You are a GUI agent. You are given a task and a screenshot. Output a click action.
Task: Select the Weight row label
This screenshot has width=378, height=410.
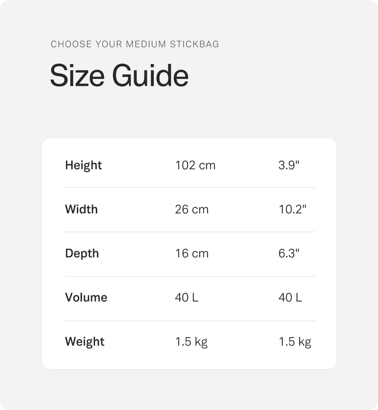85,342
